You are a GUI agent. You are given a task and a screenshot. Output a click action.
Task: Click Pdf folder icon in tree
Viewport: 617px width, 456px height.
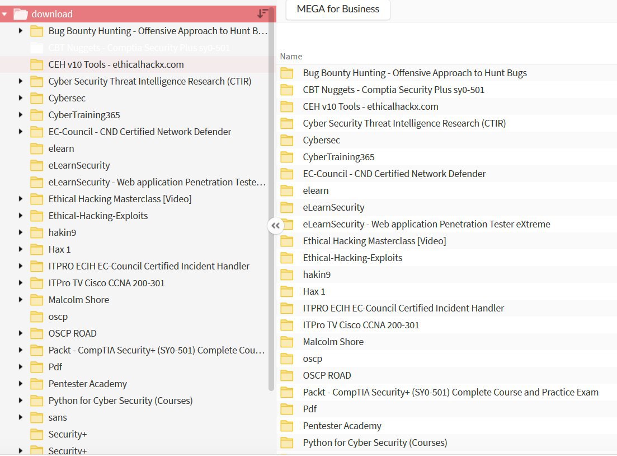click(x=36, y=367)
